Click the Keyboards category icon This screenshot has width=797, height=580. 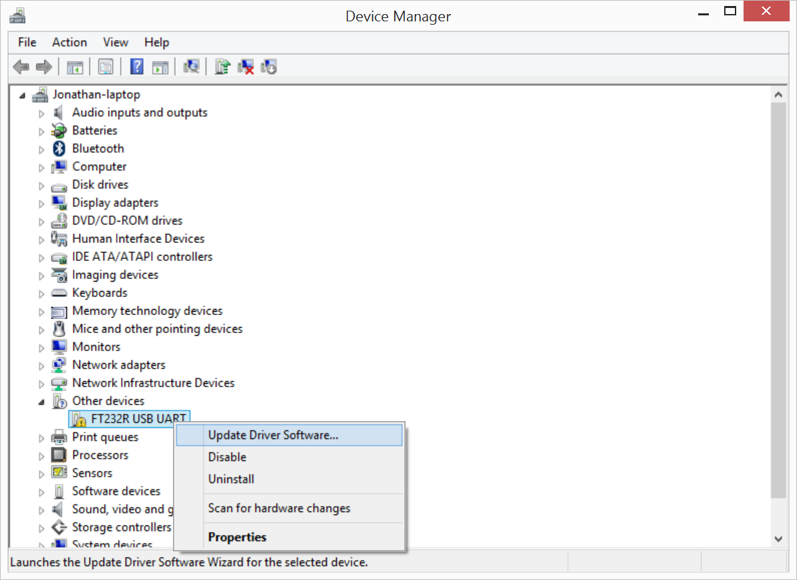pos(59,293)
